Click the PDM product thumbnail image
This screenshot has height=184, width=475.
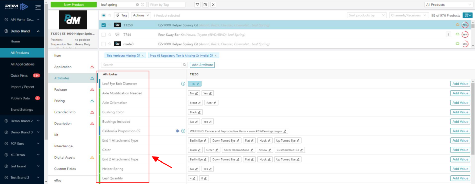click(73, 20)
